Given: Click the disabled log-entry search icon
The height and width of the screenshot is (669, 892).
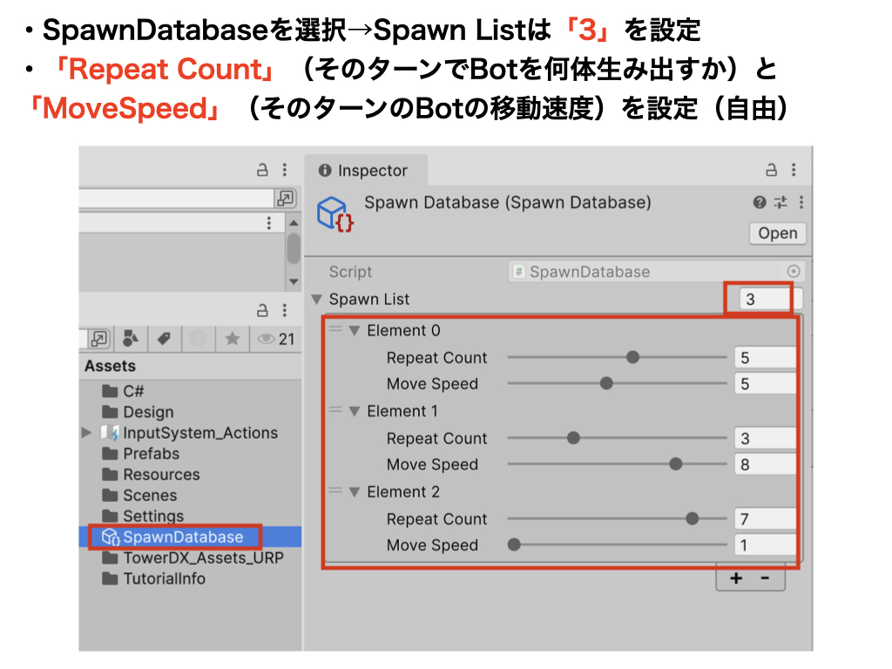Looking at the screenshot, I should point(198,339).
